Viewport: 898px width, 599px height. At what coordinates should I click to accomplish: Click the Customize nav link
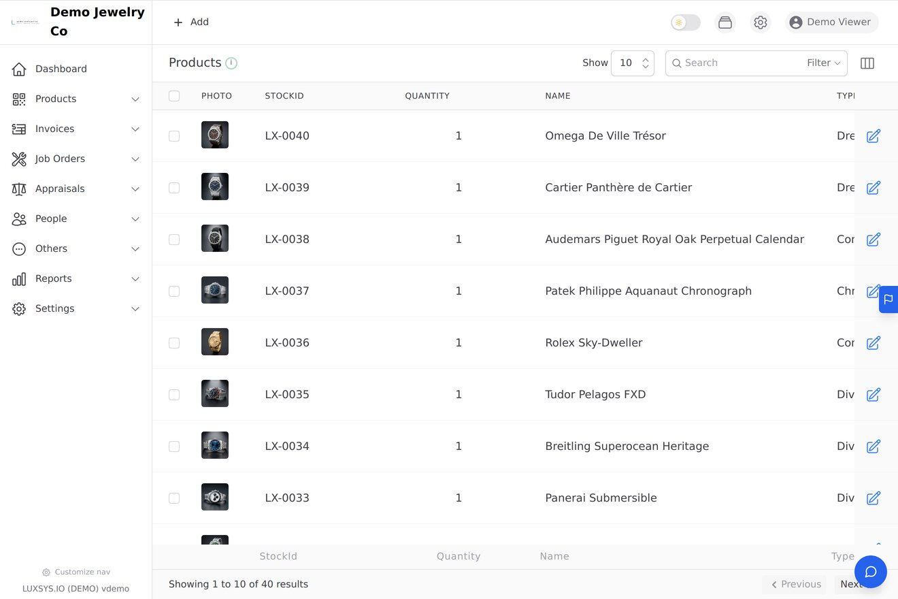(76, 572)
